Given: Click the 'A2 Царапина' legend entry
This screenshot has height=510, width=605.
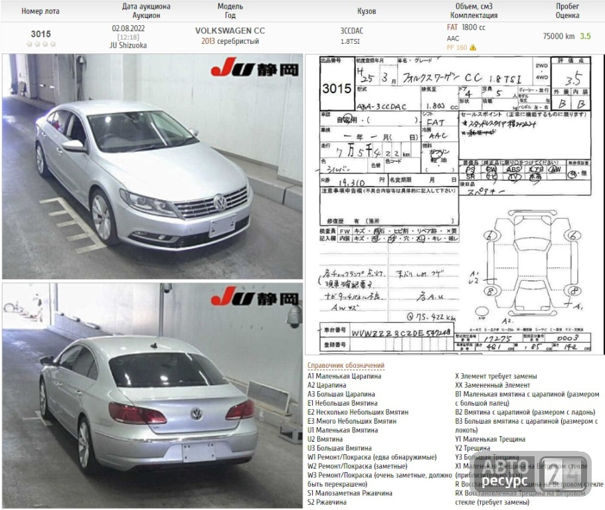Looking at the screenshot, I should 327,385.
